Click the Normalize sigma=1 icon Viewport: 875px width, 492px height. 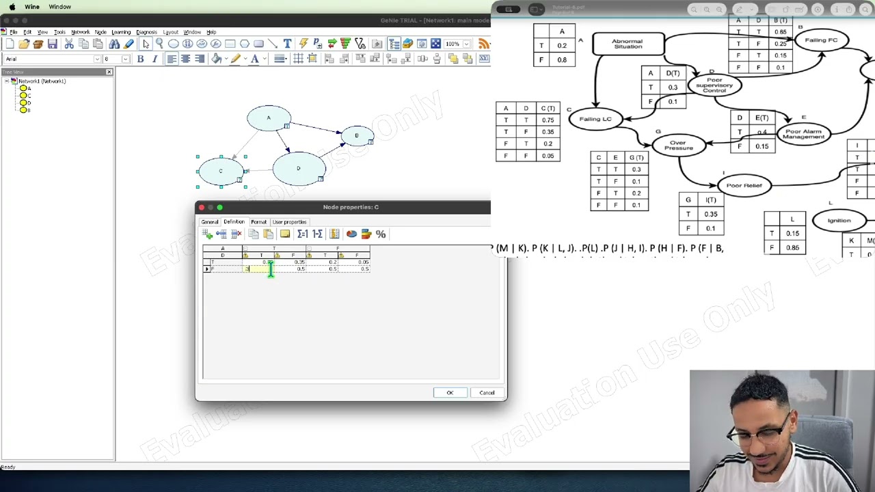302,234
